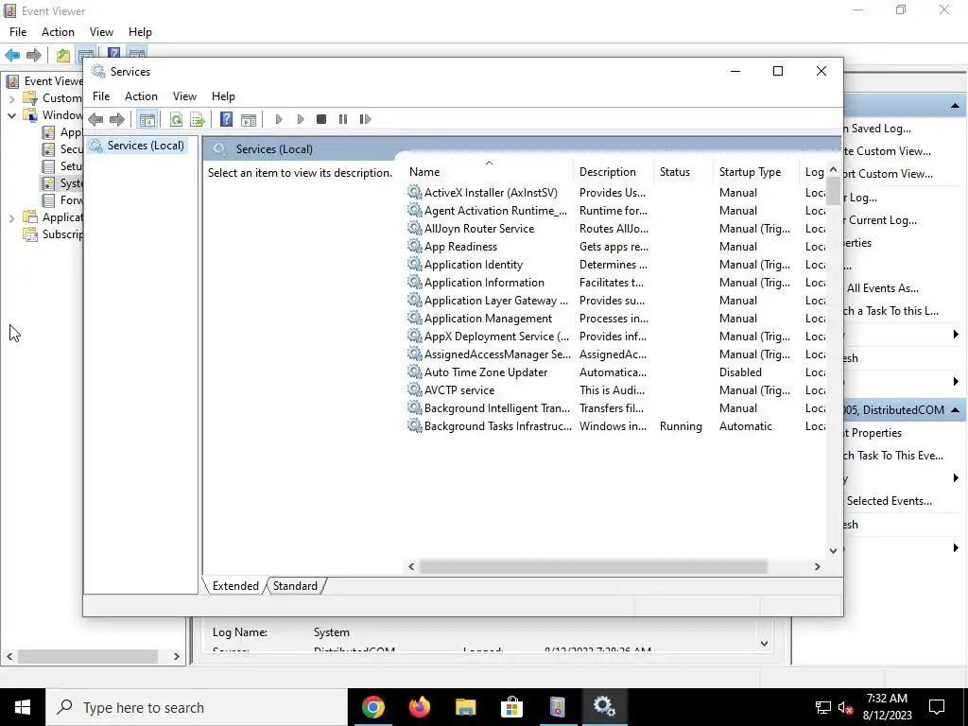968x726 pixels.
Task: Collapse the DistributedCOM actions section arrow
Action: 955,410
